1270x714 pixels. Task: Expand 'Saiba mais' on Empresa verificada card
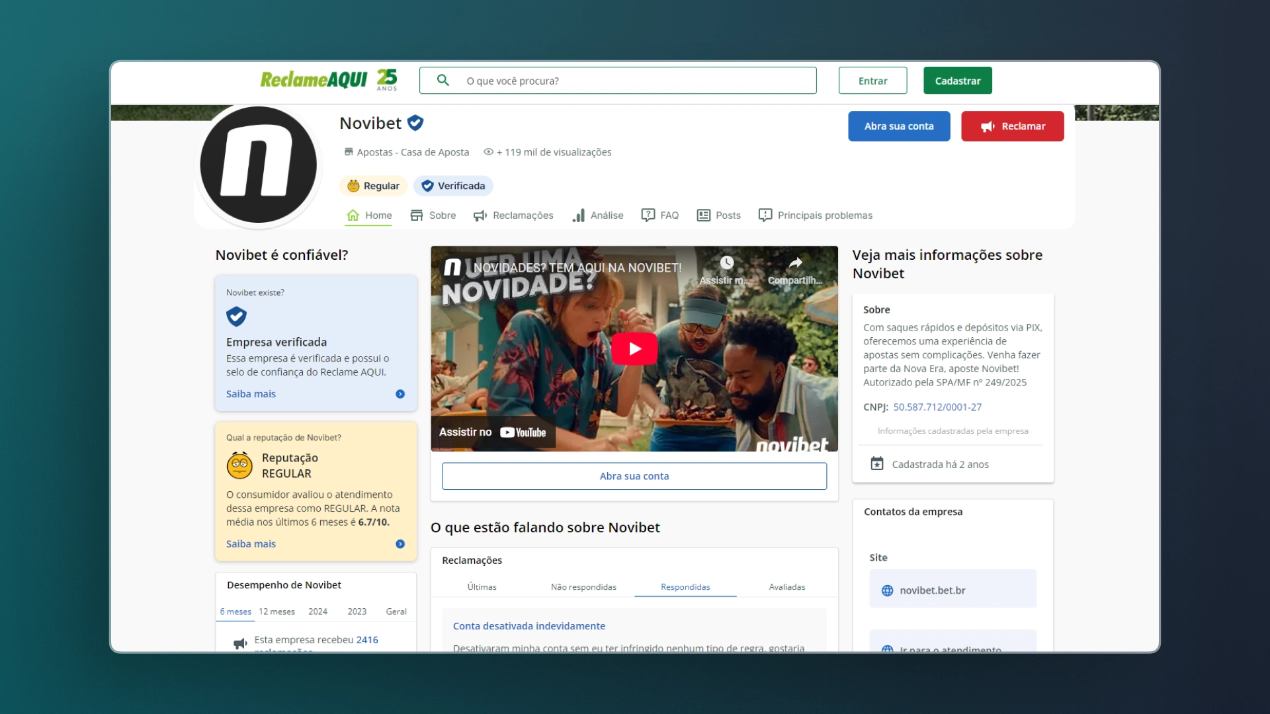(251, 393)
